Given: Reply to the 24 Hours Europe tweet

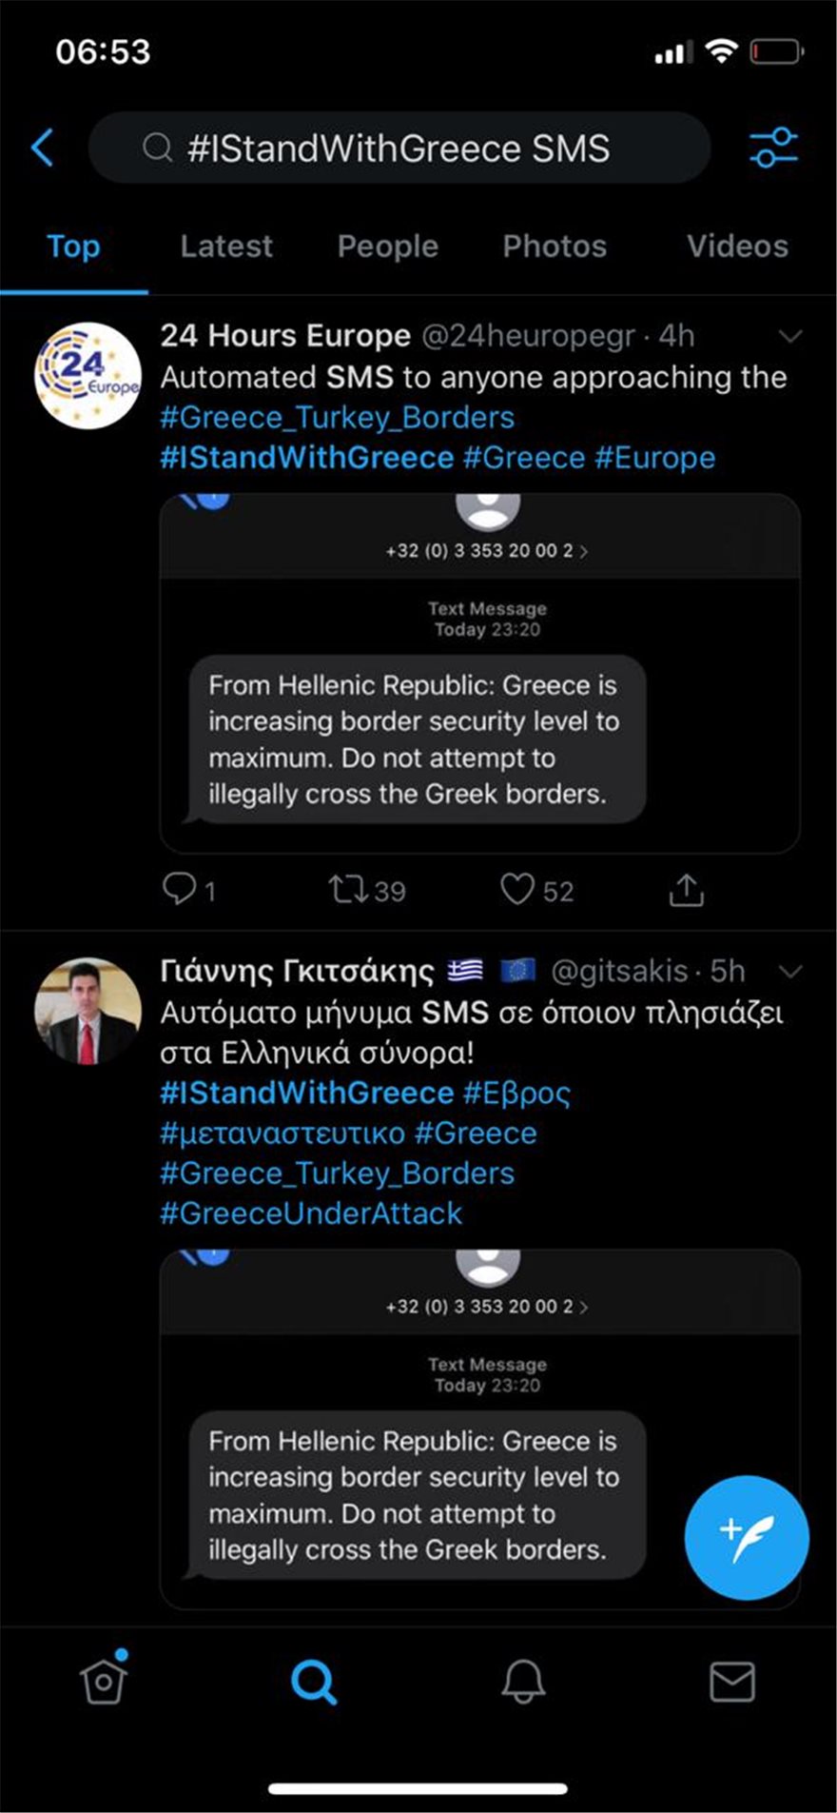Looking at the screenshot, I should [180, 890].
